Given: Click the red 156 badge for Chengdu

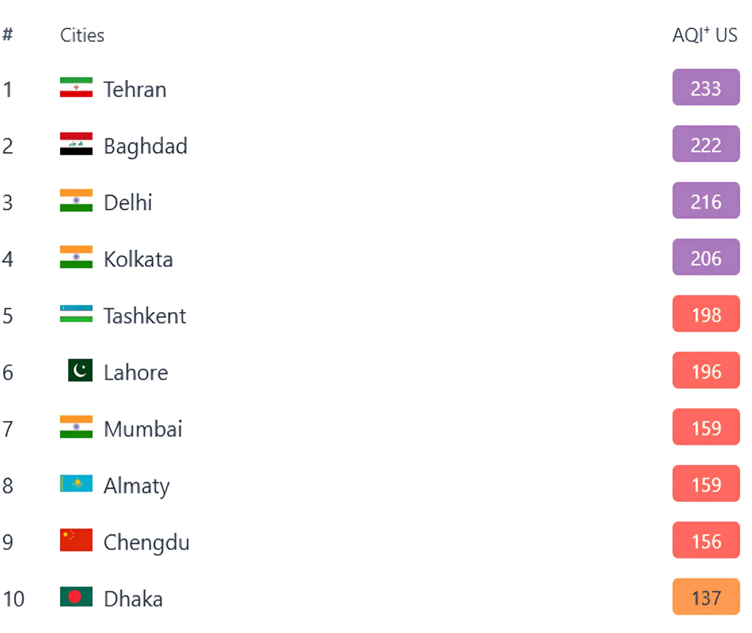Looking at the screenshot, I should pos(706,540).
